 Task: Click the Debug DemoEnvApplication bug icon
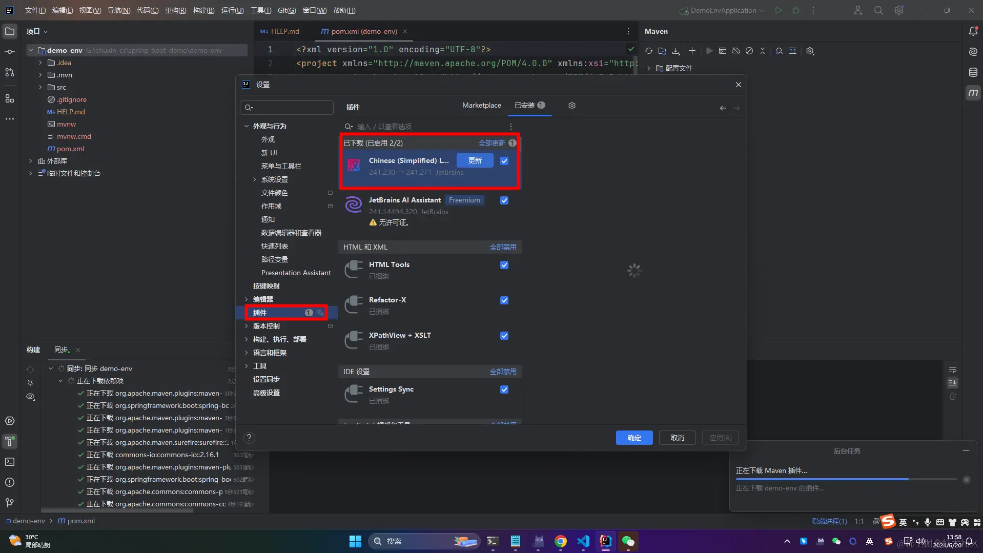796,10
